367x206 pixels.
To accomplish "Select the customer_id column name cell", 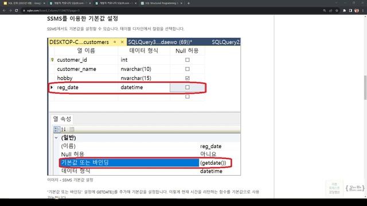I will click(x=87, y=60).
